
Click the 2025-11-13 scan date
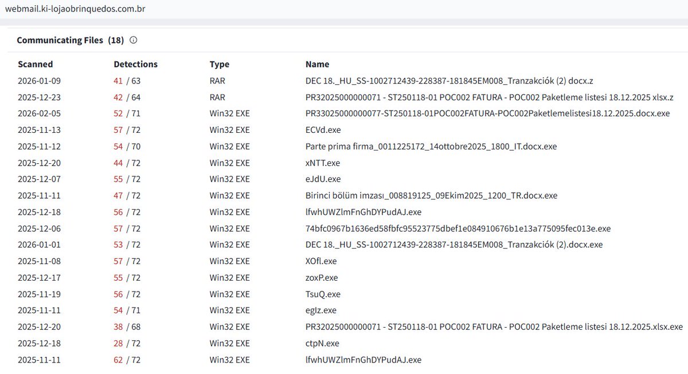[39, 130]
